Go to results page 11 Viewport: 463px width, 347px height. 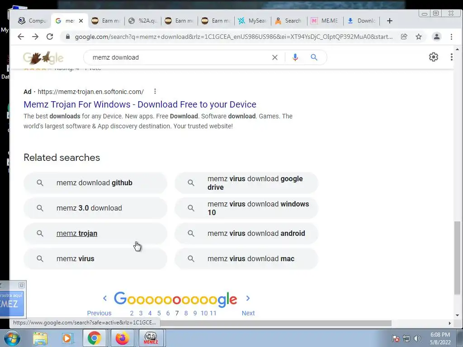213,313
